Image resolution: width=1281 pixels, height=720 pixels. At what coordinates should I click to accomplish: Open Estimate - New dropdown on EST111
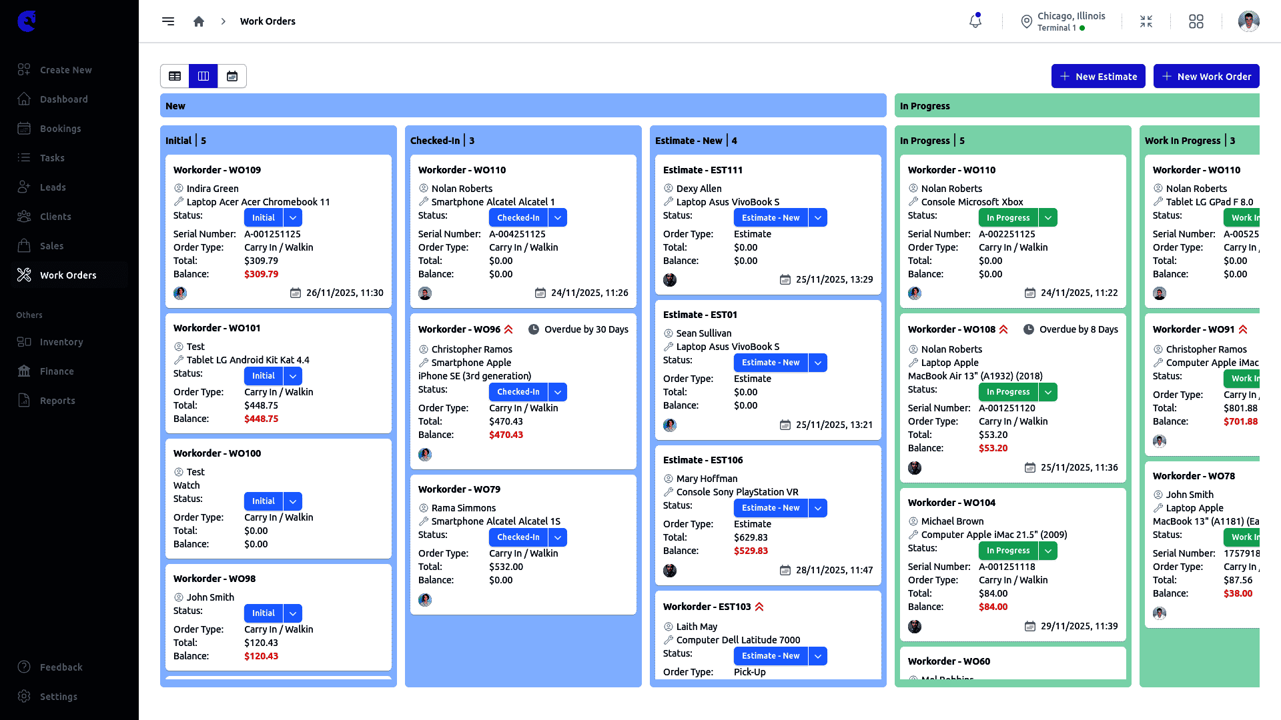pos(818,218)
